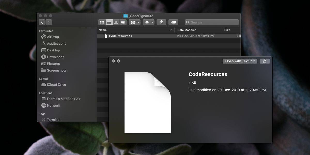Viewport: 310px width, 155px height.
Task: Switch Finder to list view
Action: tap(109, 22)
